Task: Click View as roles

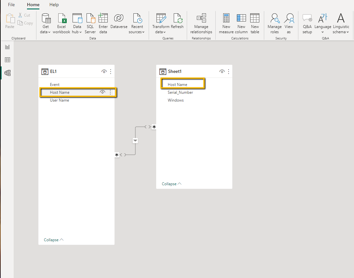Action: 289,23
